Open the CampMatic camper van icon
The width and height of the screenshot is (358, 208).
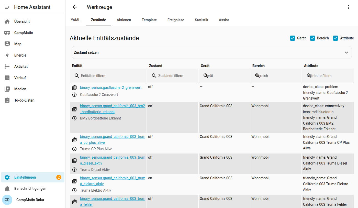pos(7,33)
